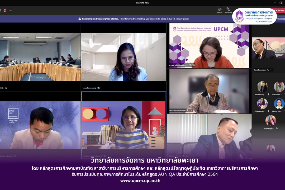Click the meeting timer showing '--:--'
Screen dimensions: 285x190
(x=11, y=11)
